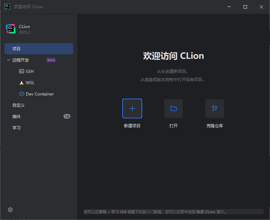
Task: Collapse the 远程开发 section chevron
Action: pyautogui.click(x=9, y=60)
